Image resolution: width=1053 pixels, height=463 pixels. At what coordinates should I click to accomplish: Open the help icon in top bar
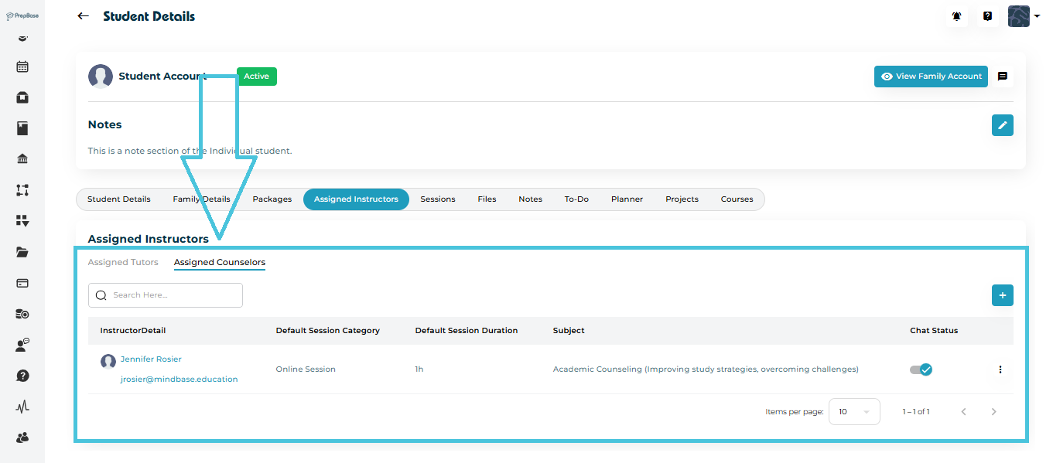click(x=988, y=16)
